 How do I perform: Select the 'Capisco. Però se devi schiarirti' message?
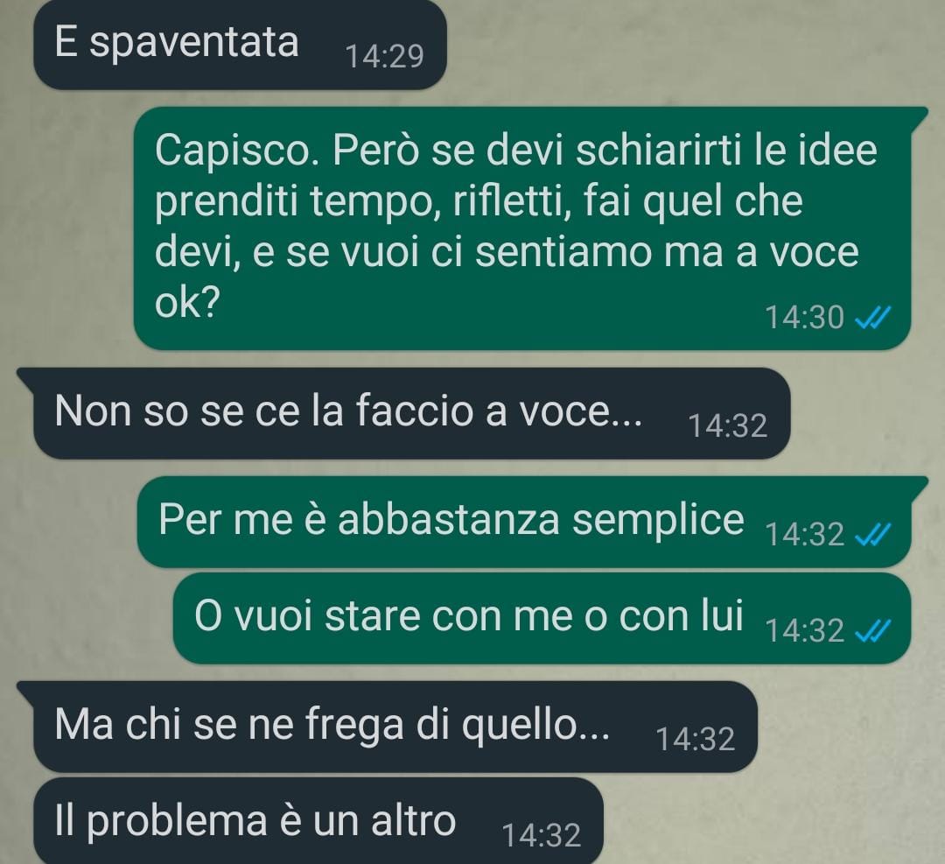click(521, 228)
